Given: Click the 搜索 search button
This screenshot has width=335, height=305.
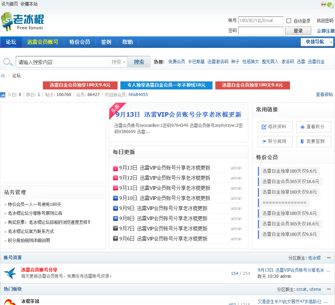Looking at the screenshot, I should 139,62.
